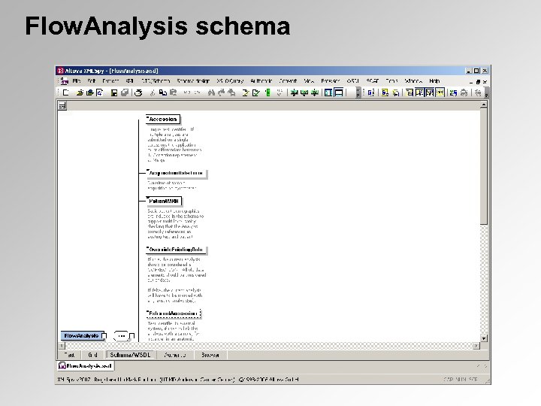
Task: Click the scissors Cut icon
Action: 152,92
